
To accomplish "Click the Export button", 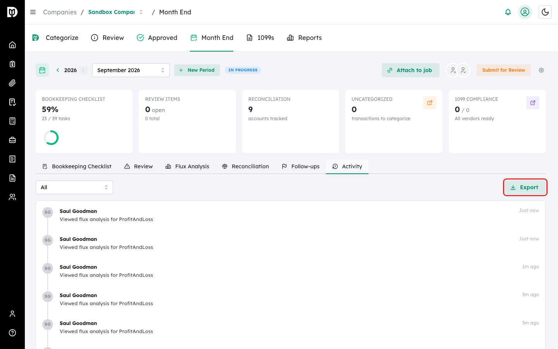I will (x=525, y=187).
